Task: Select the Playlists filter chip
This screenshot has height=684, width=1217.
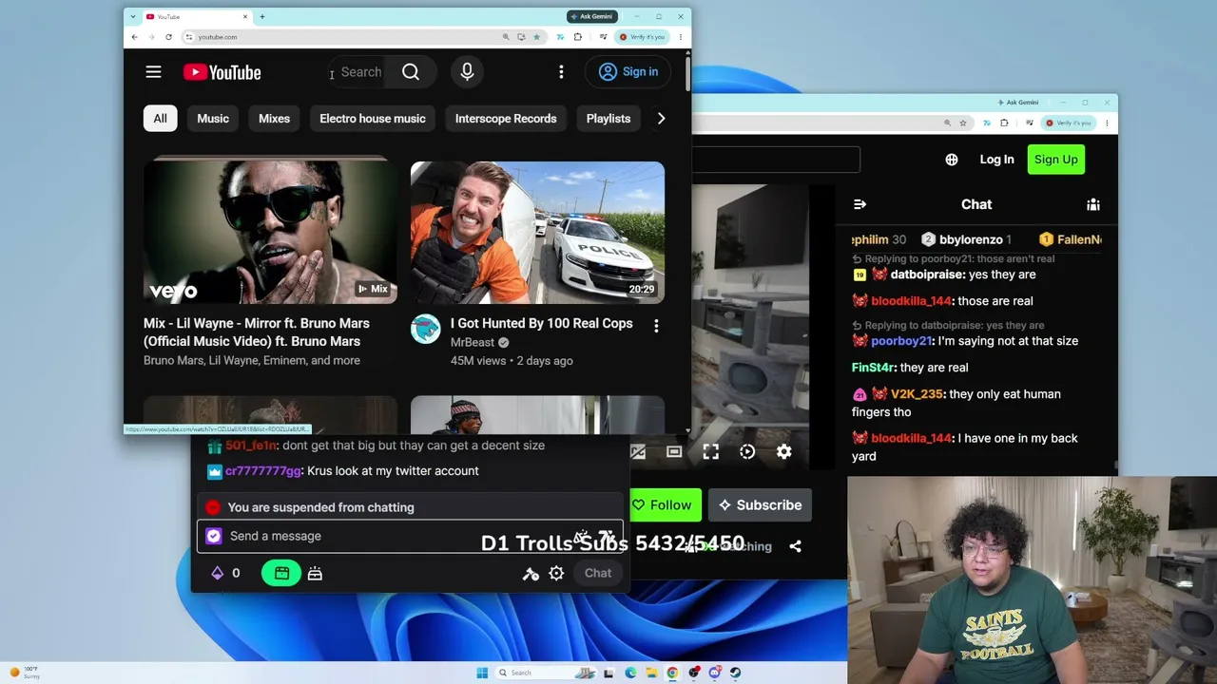Action: [608, 119]
